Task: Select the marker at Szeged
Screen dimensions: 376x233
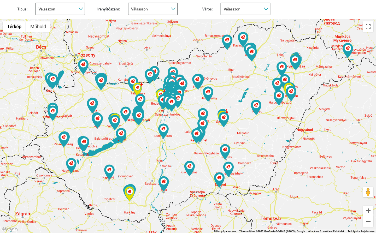Action: point(219,180)
